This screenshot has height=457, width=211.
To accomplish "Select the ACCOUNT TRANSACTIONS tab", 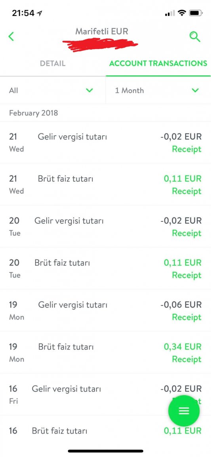I will point(158,63).
